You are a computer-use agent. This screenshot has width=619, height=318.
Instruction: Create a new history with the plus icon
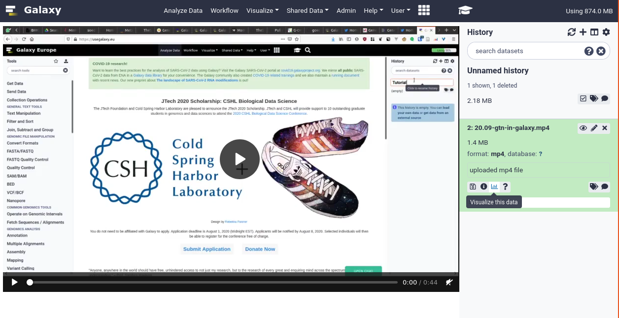click(x=583, y=32)
